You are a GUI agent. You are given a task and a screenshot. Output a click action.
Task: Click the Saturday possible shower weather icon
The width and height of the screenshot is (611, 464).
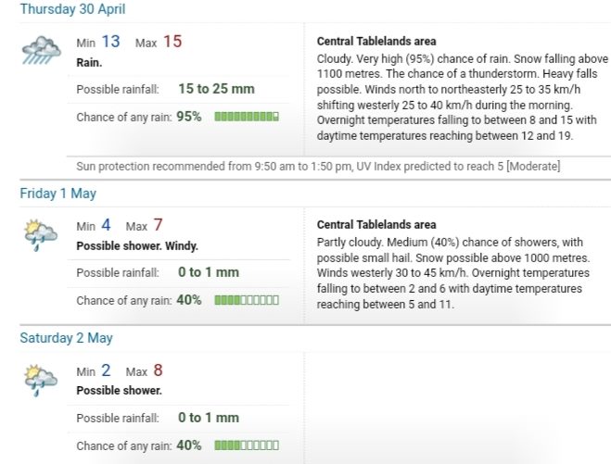point(41,381)
